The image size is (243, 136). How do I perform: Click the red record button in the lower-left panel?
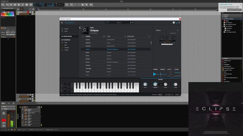4,120
